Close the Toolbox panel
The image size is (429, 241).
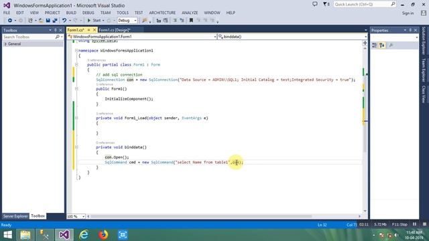tap(61, 30)
